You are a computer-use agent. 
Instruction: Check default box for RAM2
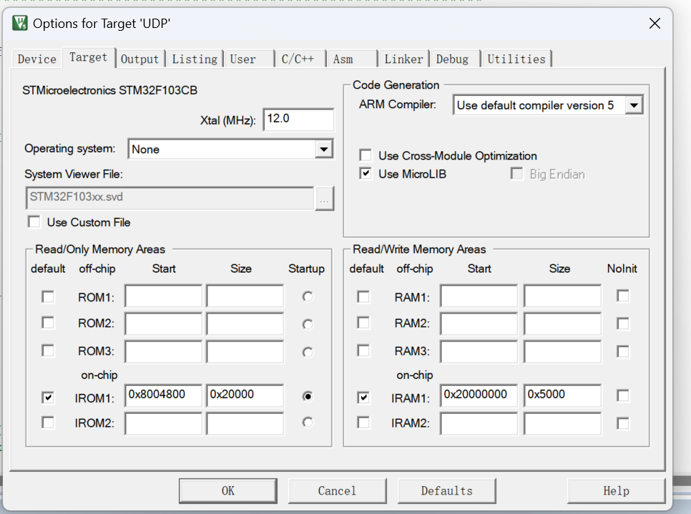363,323
